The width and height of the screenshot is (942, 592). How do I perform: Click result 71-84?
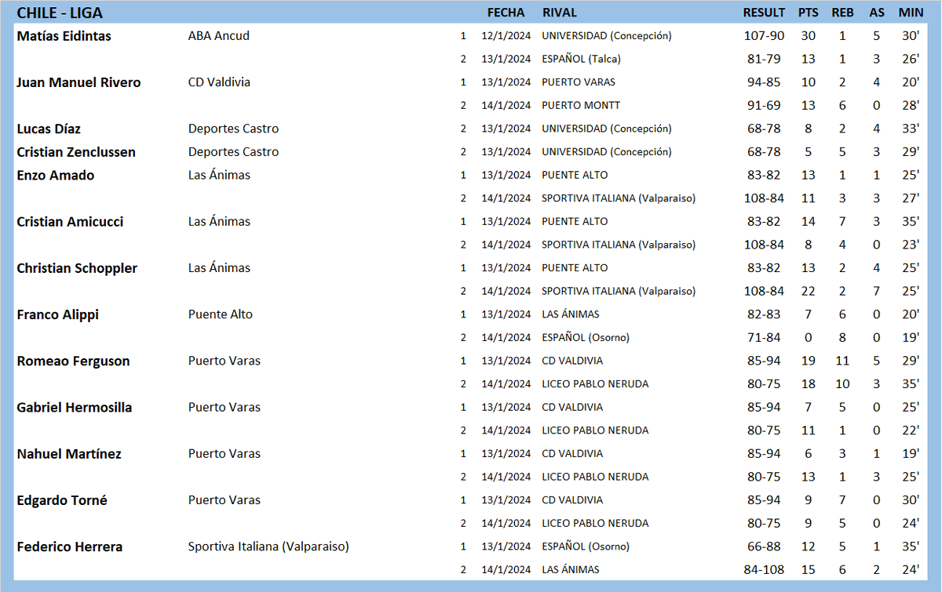764,337
